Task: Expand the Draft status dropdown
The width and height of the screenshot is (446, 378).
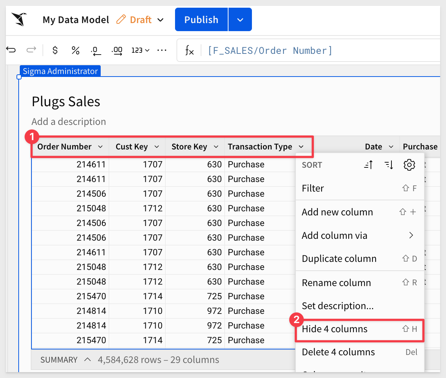Action: (x=160, y=20)
